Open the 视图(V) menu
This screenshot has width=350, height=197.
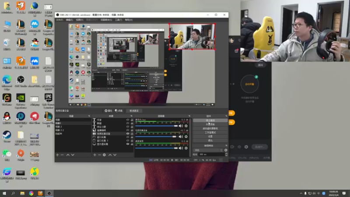point(80,20)
